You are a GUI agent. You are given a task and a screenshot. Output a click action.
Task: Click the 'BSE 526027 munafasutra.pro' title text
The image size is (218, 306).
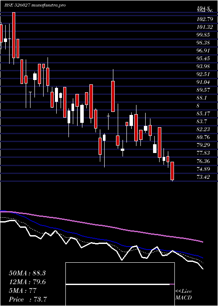35,5
